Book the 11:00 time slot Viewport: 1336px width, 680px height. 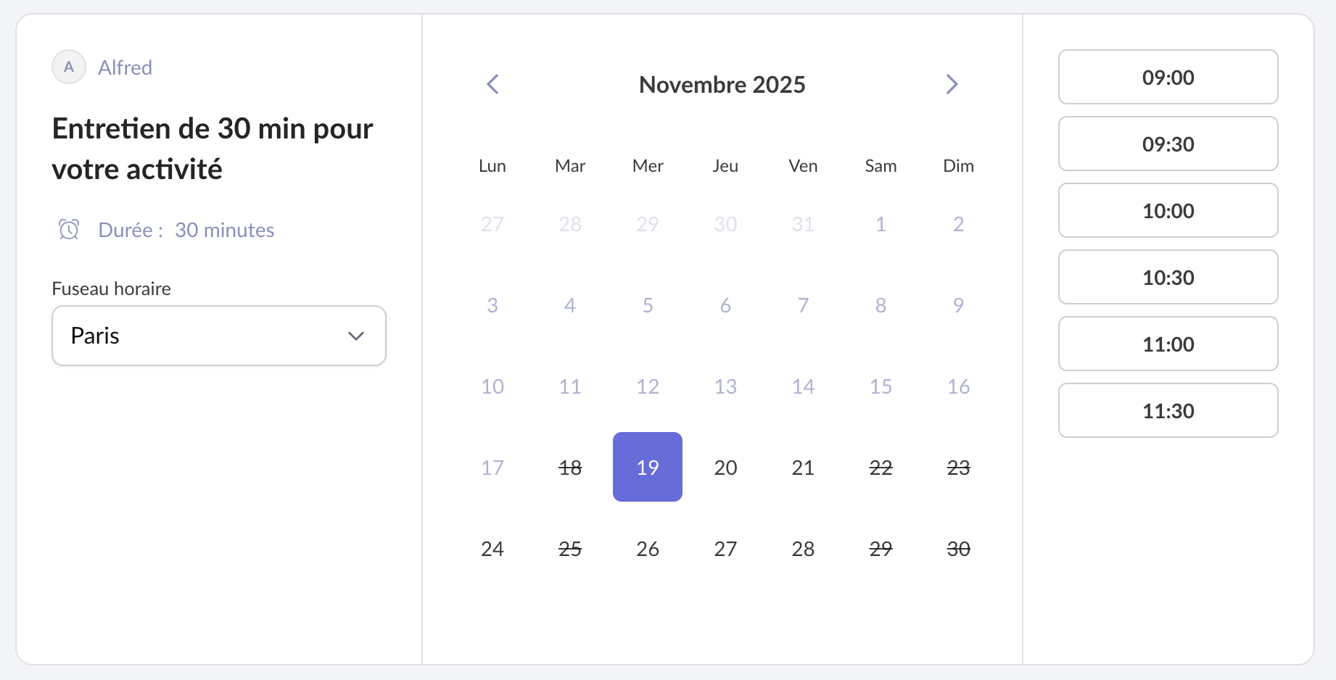[1168, 344]
